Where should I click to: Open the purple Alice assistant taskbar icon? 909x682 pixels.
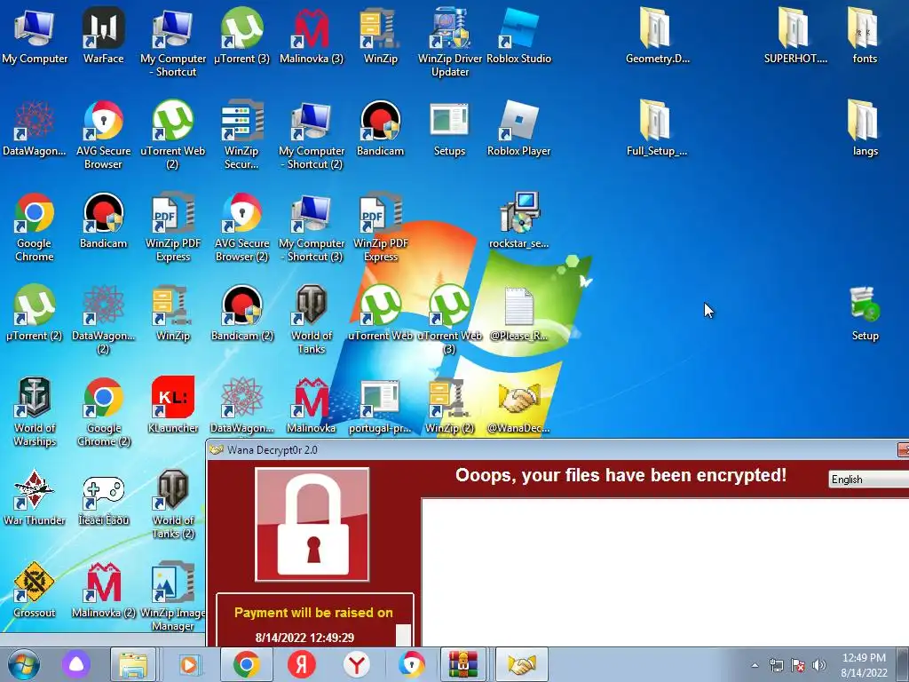click(x=76, y=664)
